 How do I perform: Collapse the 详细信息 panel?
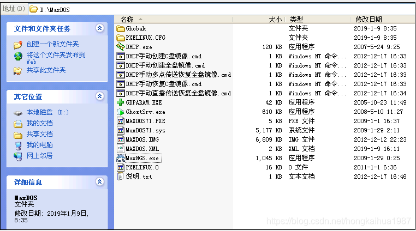click(x=100, y=182)
